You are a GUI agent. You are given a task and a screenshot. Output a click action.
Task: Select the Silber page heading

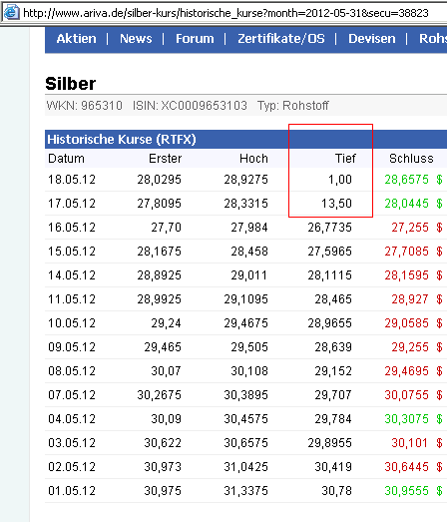pyautogui.click(x=71, y=83)
